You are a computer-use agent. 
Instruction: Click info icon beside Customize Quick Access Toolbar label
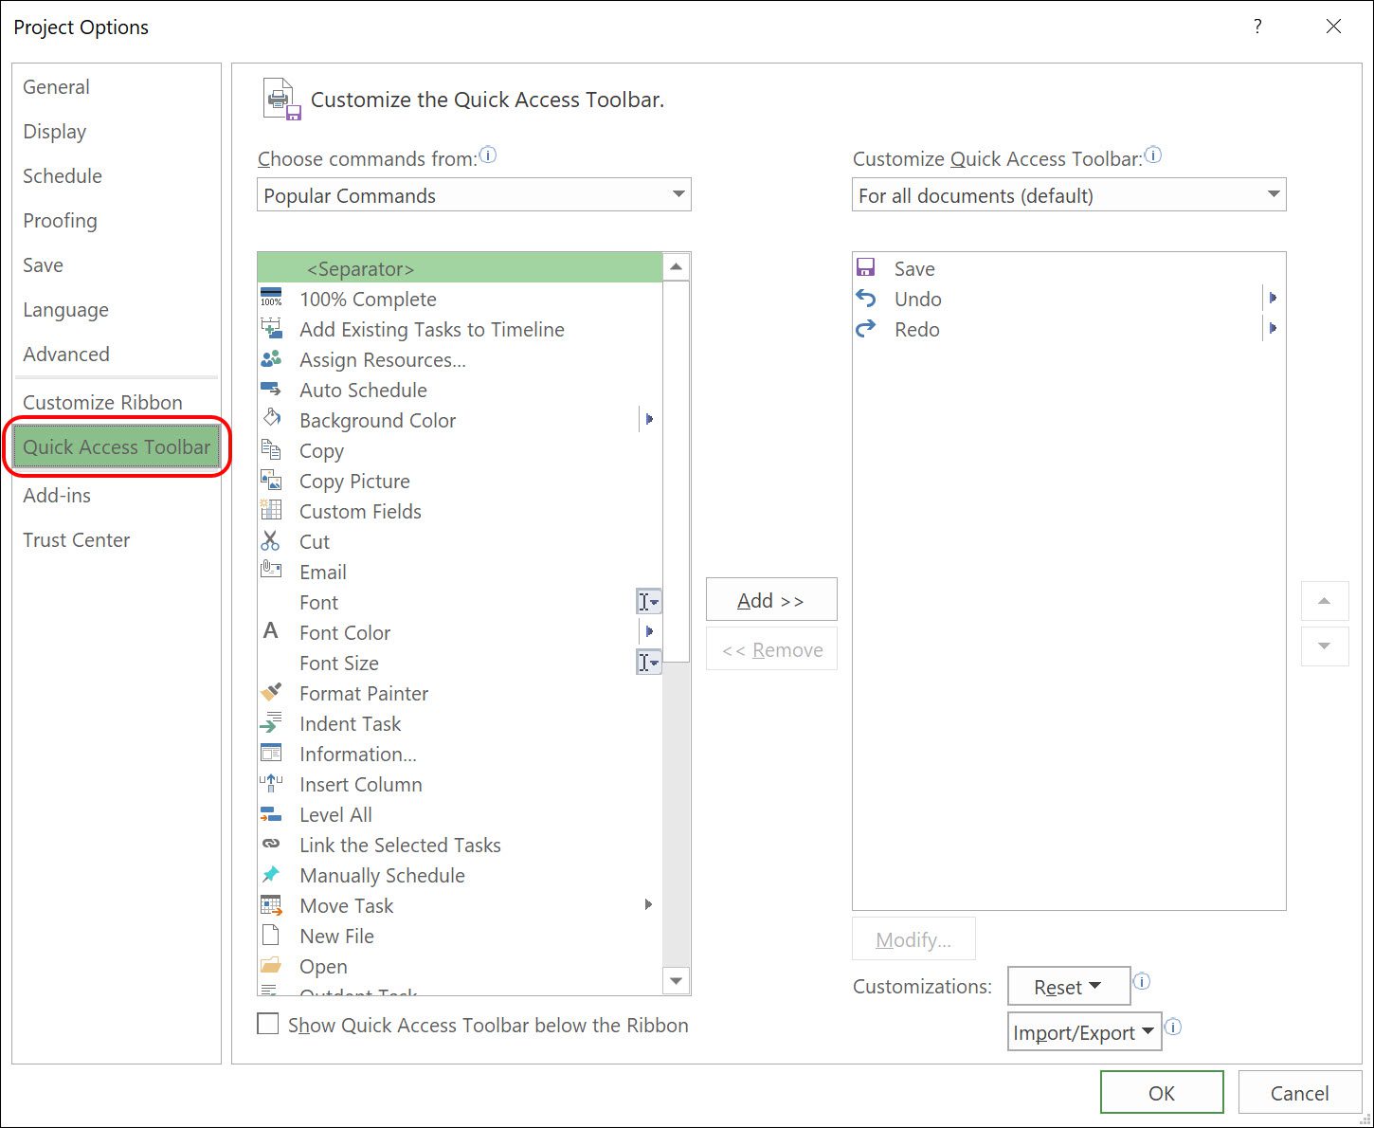point(1153,155)
